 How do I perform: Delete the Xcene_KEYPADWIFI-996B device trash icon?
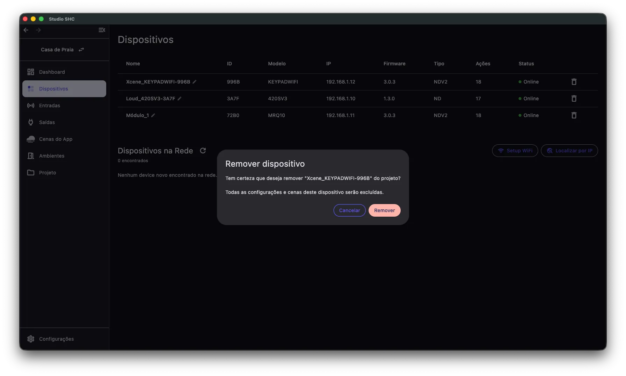pyautogui.click(x=574, y=82)
